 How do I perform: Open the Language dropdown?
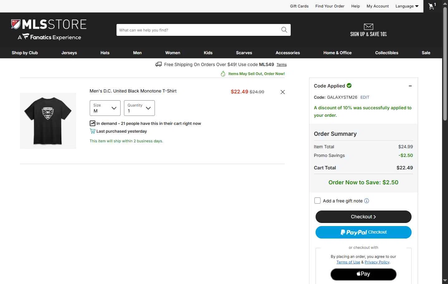tap(407, 6)
